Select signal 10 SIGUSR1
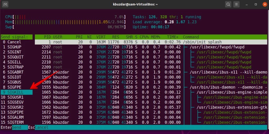This screenshot has width=269, height=134. pyautogui.click(x=17, y=97)
